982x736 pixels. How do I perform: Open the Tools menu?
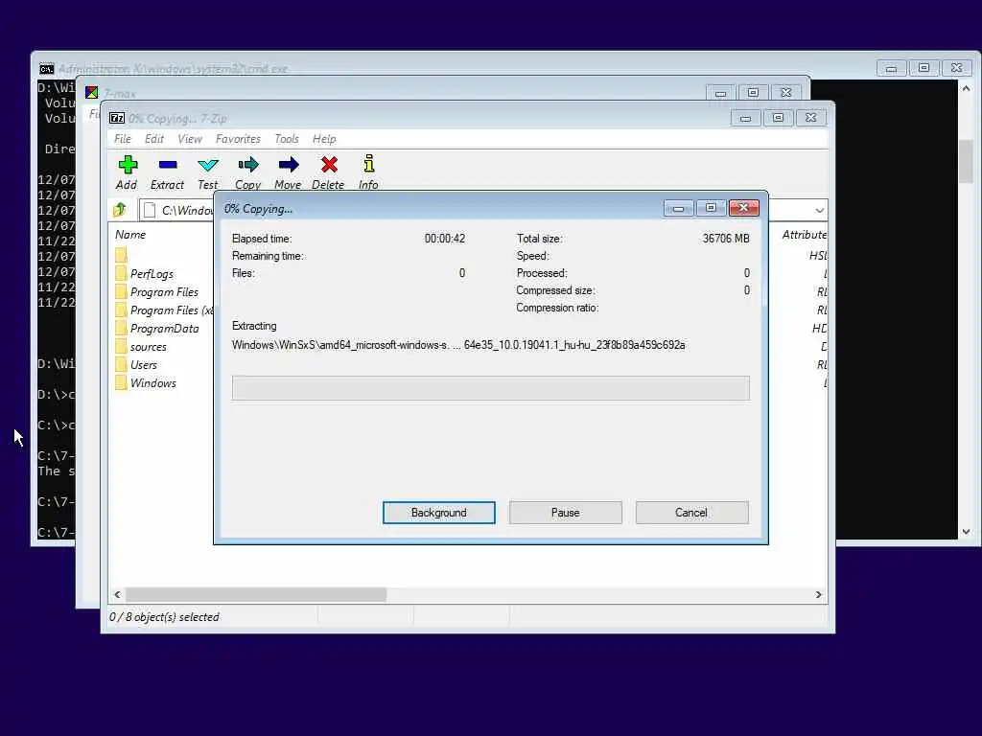point(286,139)
